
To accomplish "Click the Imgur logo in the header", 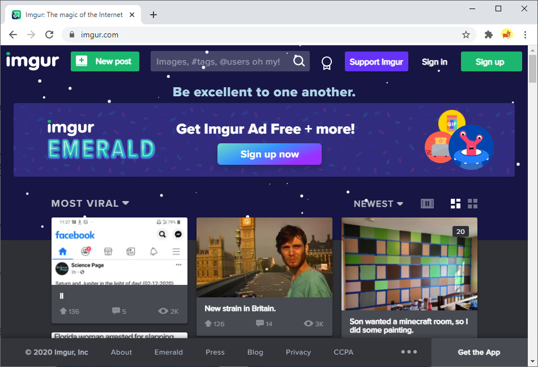I will 33,62.
